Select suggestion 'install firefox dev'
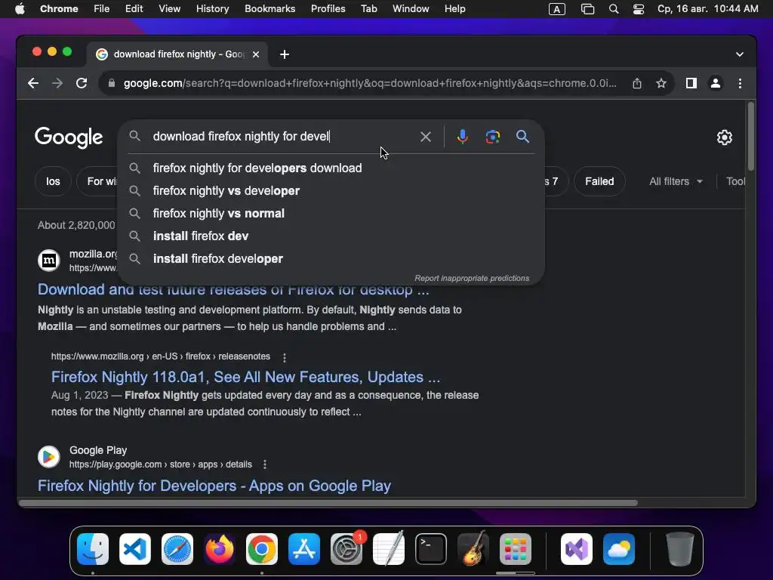The height and width of the screenshot is (580, 773). [x=331, y=236]
